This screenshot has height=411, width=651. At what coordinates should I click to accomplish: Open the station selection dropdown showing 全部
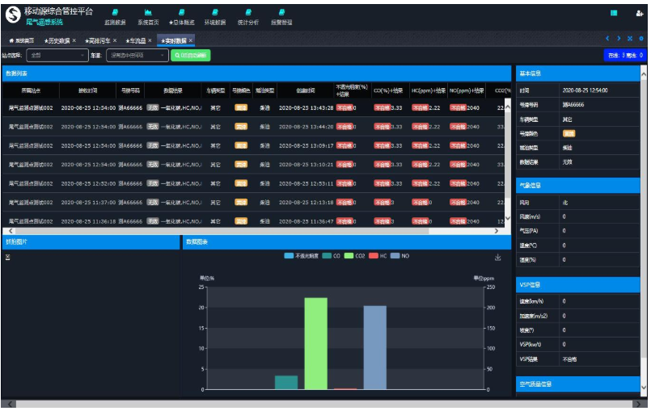click(x=57, y=55)
